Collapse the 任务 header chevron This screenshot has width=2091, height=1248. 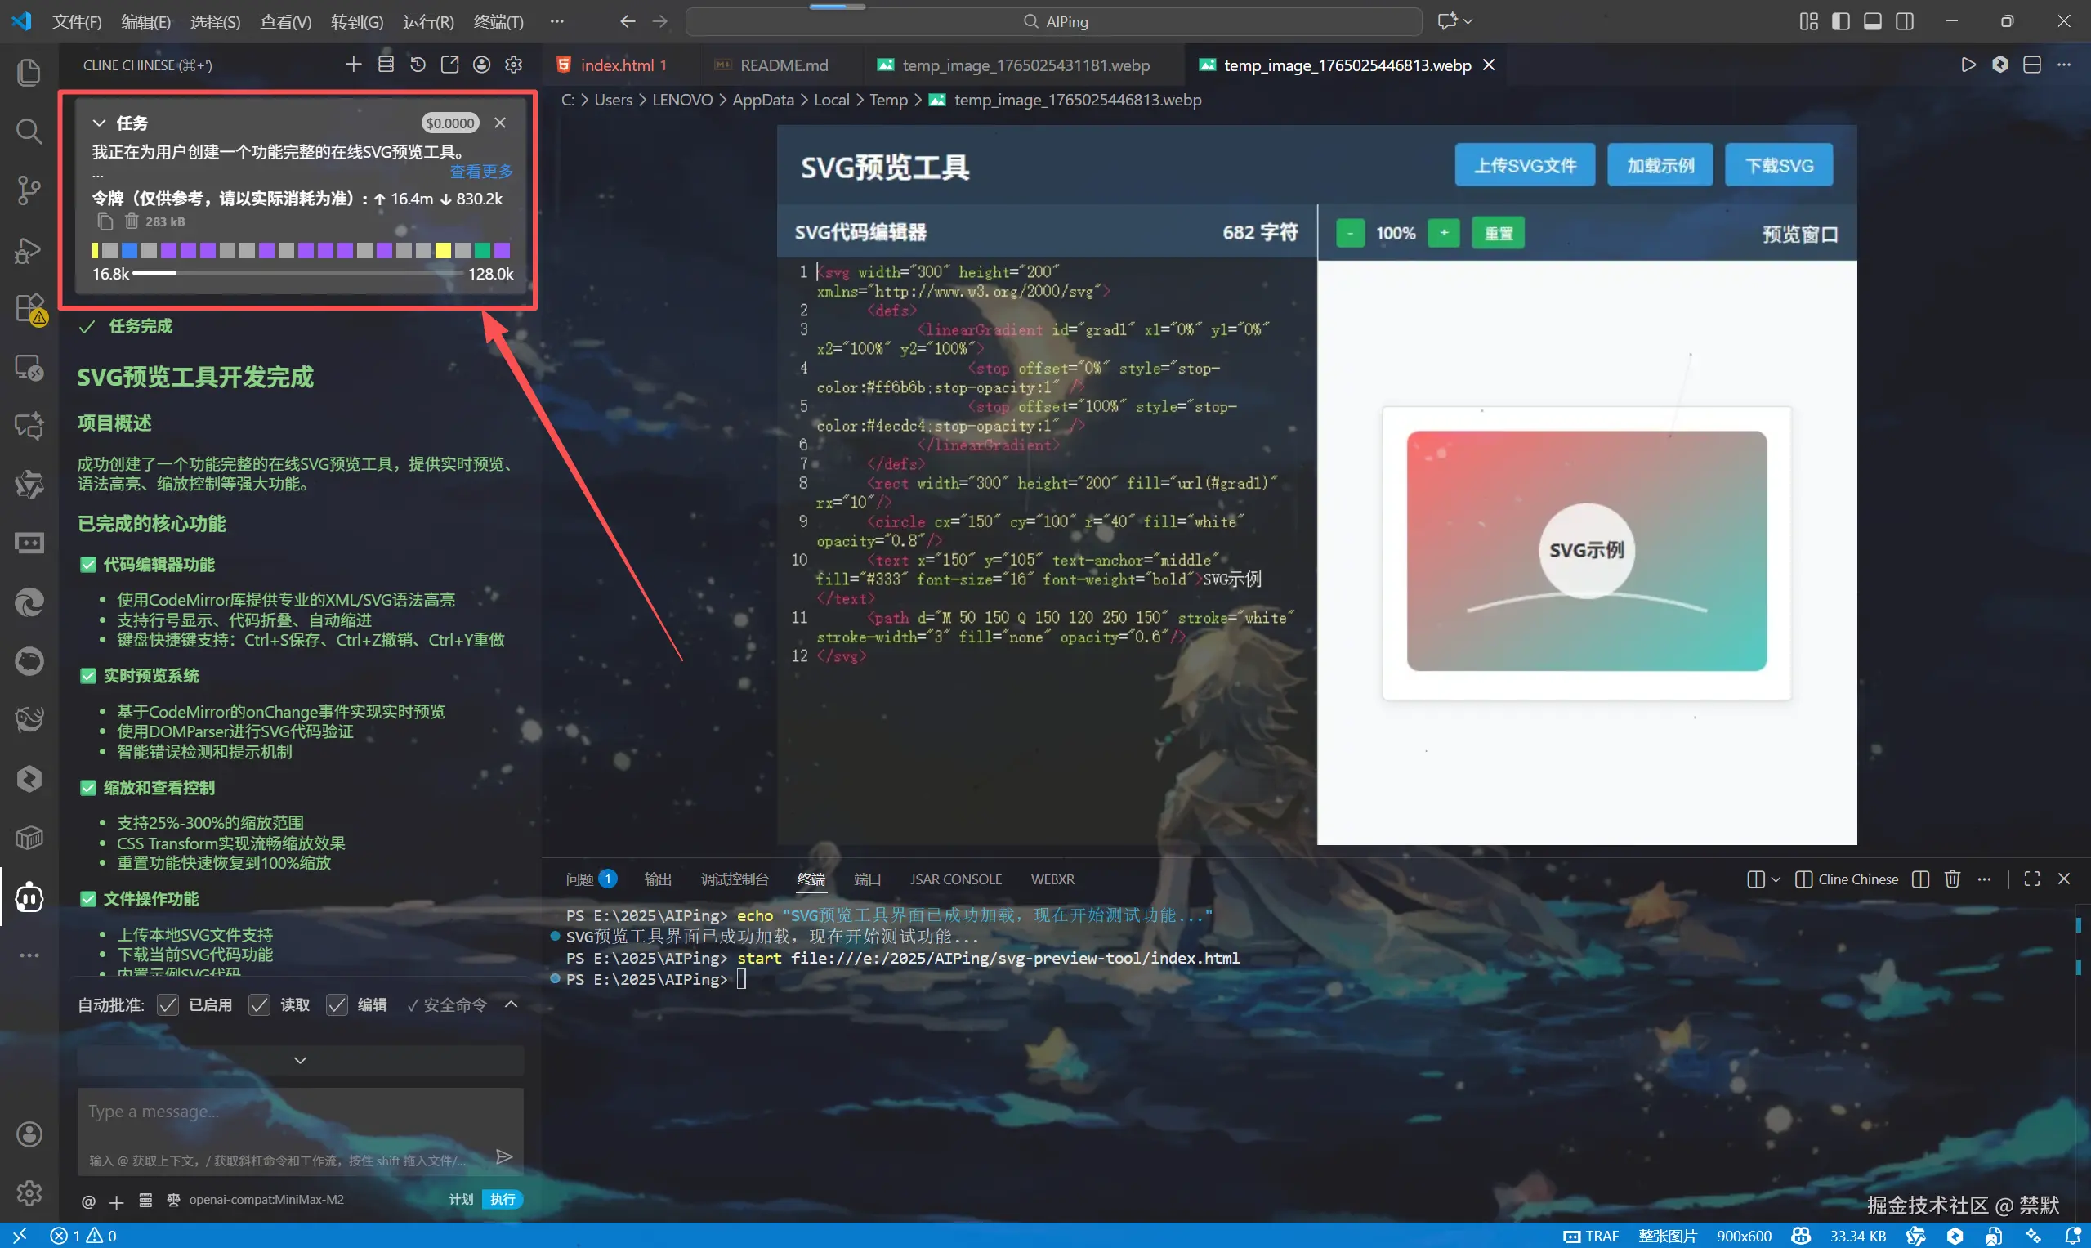(99, 123)
